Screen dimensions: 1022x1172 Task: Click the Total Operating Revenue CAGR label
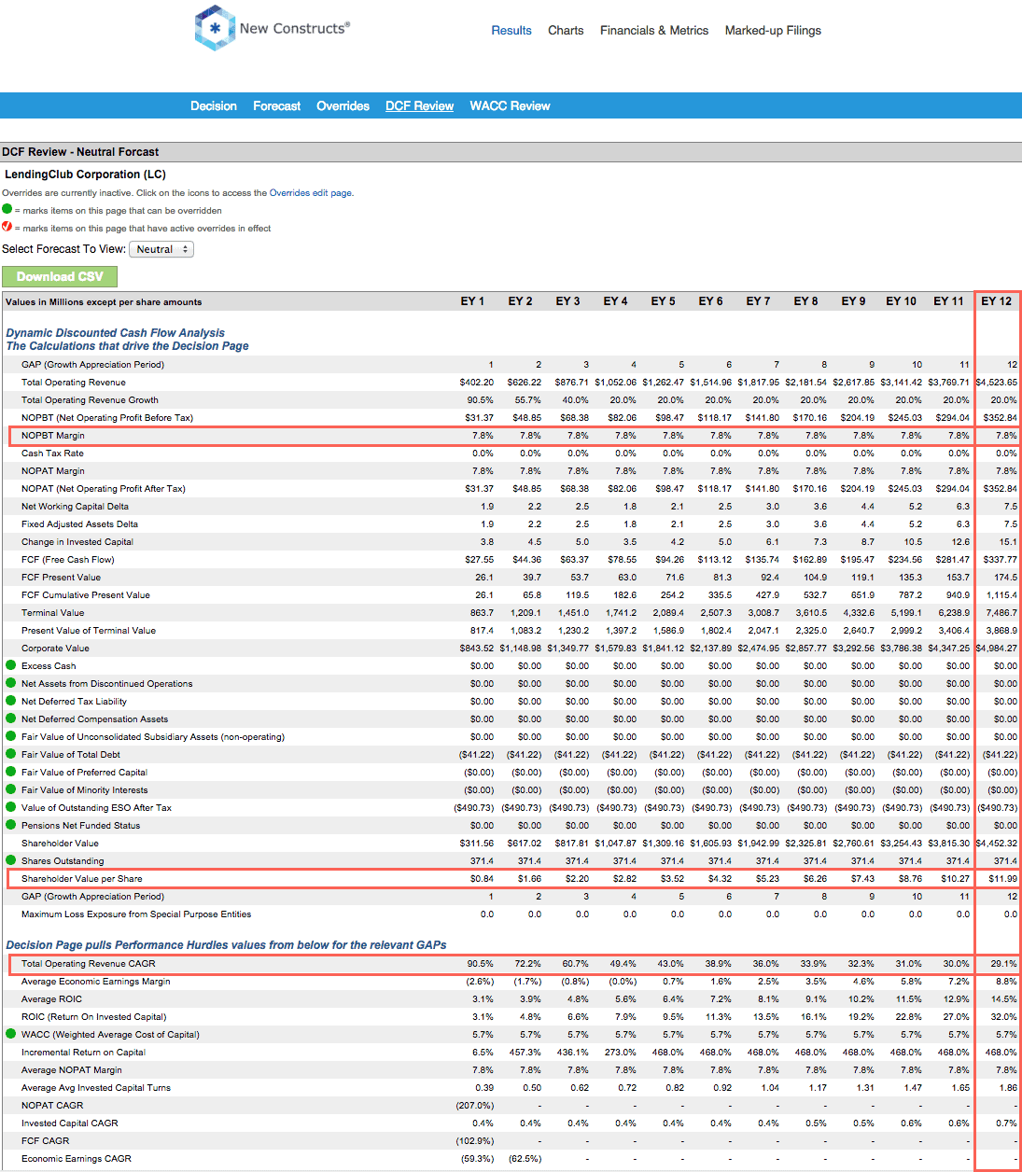click(x=89, y=964)
